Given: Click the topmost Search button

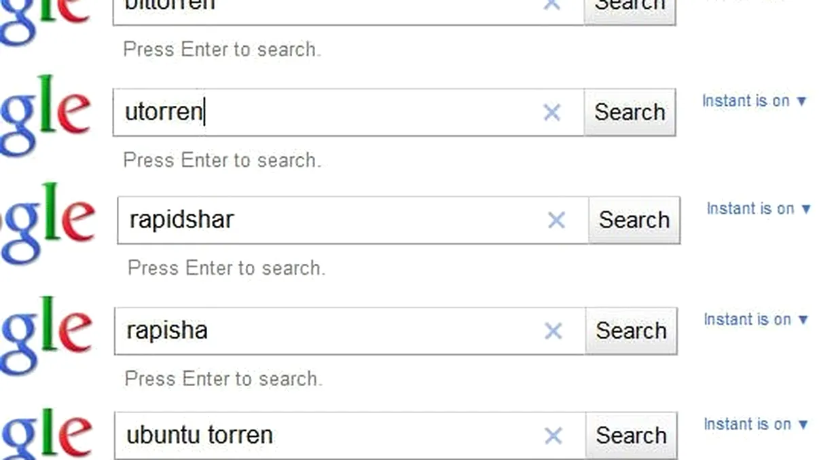Looking at the screenshot, I should [x=630, y=5].
